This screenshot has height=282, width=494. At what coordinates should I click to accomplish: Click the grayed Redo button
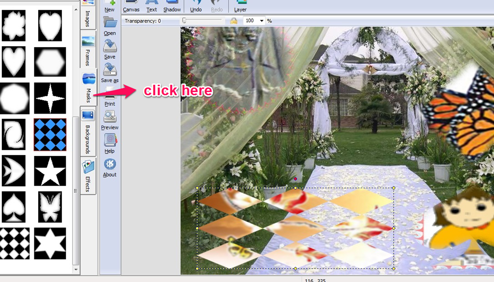click(217, 6)
